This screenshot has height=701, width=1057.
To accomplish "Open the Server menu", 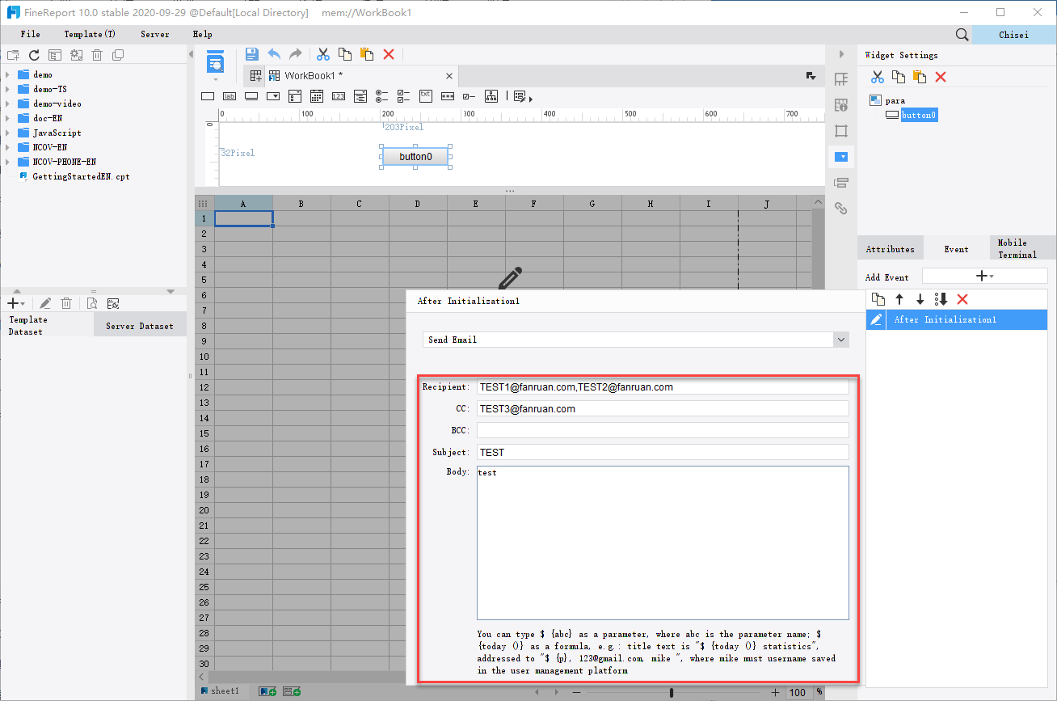I will coord(155,34).
